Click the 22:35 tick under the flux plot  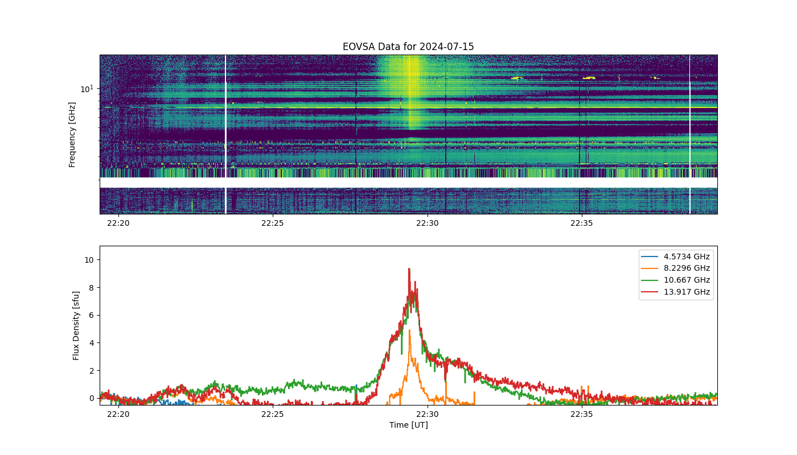tap(582, 414)
